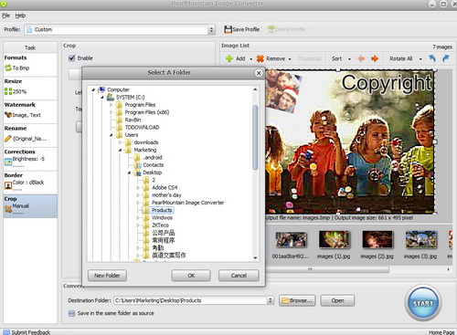Open the Add dropdown arrow
457x335 pixels.
coord(251,59)
